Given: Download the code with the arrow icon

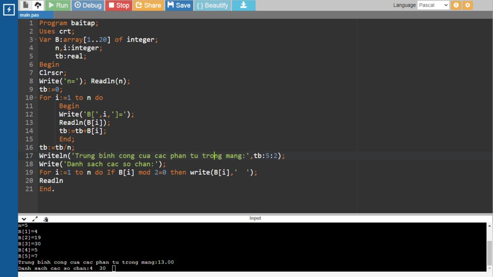Looking at the screenshot, I should (x=243, y=5).
